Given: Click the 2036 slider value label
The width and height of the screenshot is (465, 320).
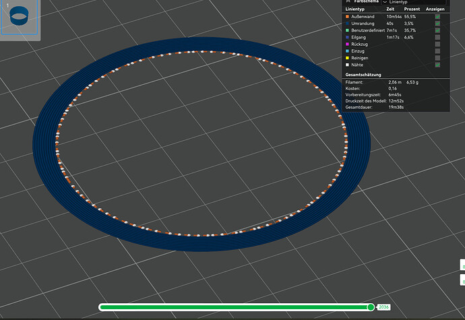Looking at the screenshot, I should click(x=383, y=307).
